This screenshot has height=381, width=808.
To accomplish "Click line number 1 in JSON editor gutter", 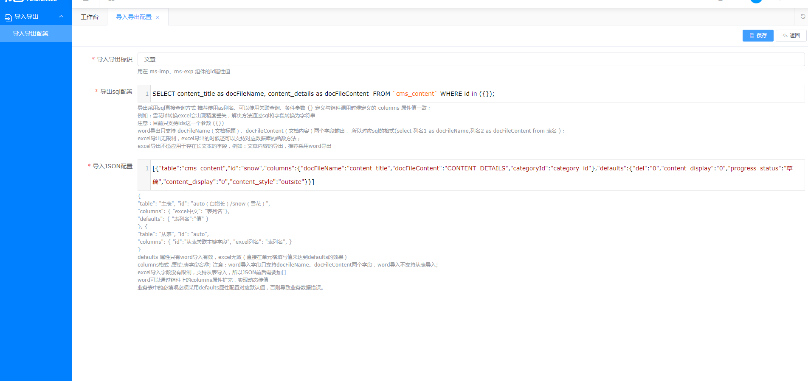I will pos(147,168).
